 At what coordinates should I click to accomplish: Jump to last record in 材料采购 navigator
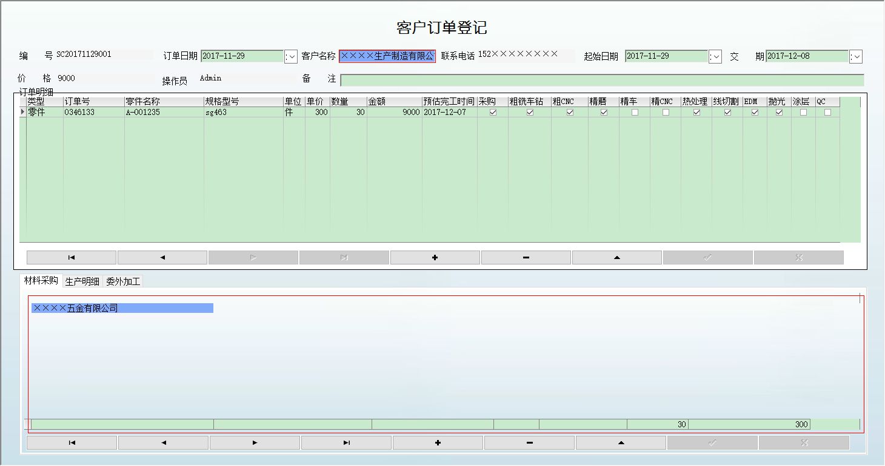click(347, 443)
